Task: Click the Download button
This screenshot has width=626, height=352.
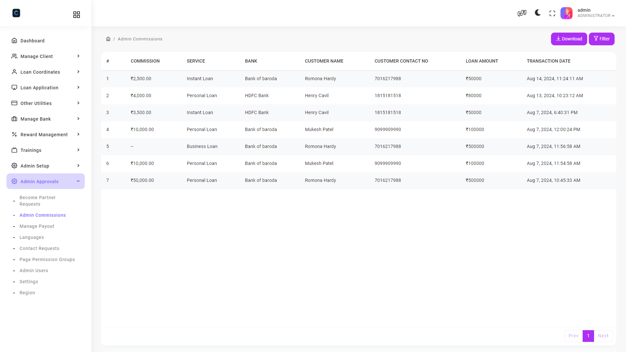Action: (569, 39)
